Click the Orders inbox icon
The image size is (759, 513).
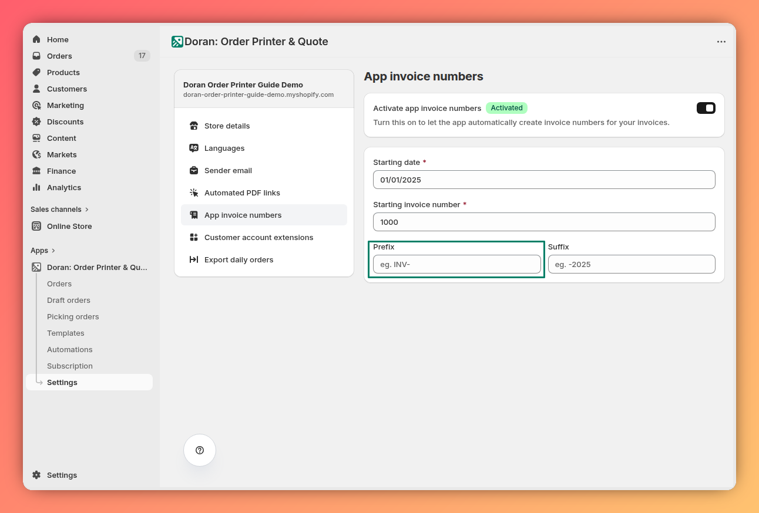(36, 56)
